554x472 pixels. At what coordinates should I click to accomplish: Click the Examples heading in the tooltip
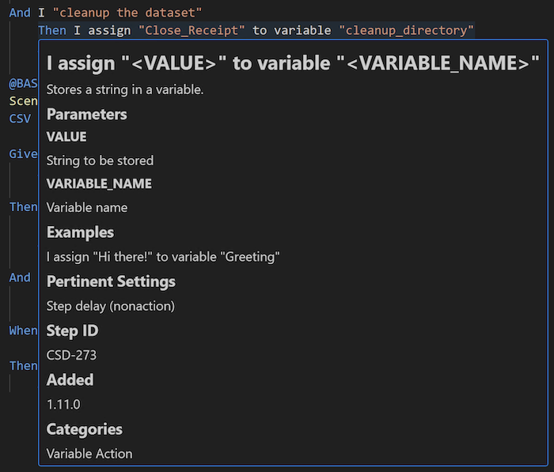pos(80,232)
